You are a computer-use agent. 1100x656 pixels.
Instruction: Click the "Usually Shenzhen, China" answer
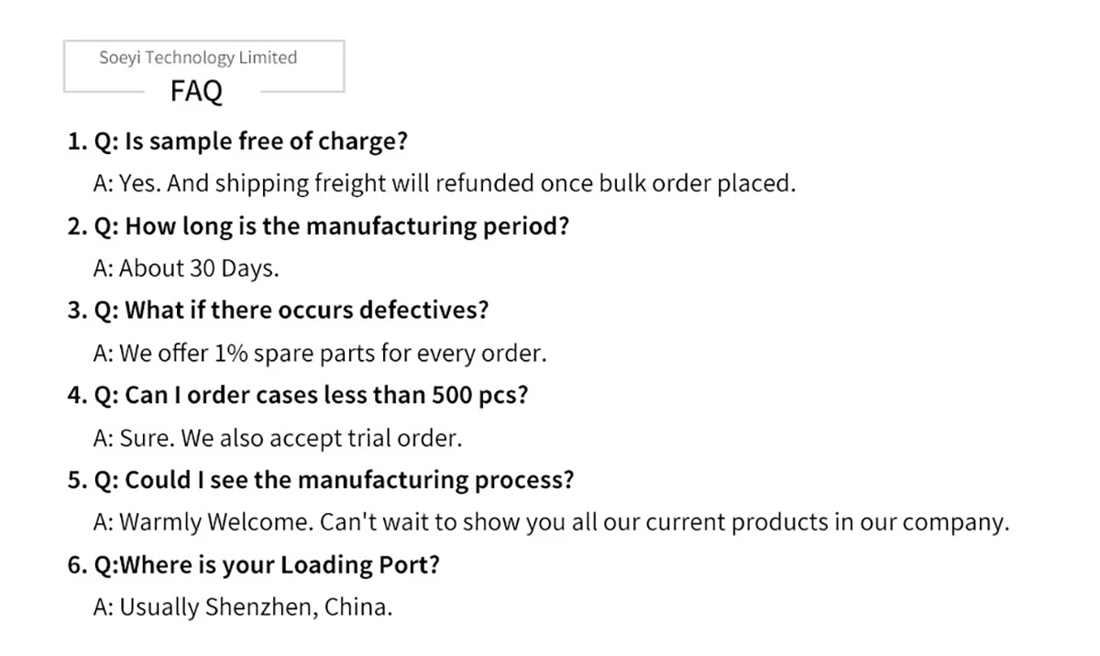[x=243, y=607]
